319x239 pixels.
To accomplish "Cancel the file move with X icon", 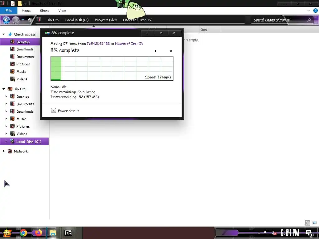I will [171, 51].
